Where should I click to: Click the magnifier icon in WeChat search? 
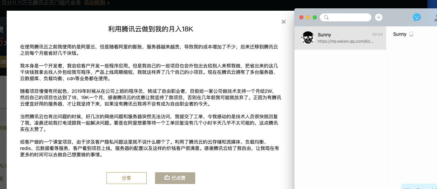(326, 17)
